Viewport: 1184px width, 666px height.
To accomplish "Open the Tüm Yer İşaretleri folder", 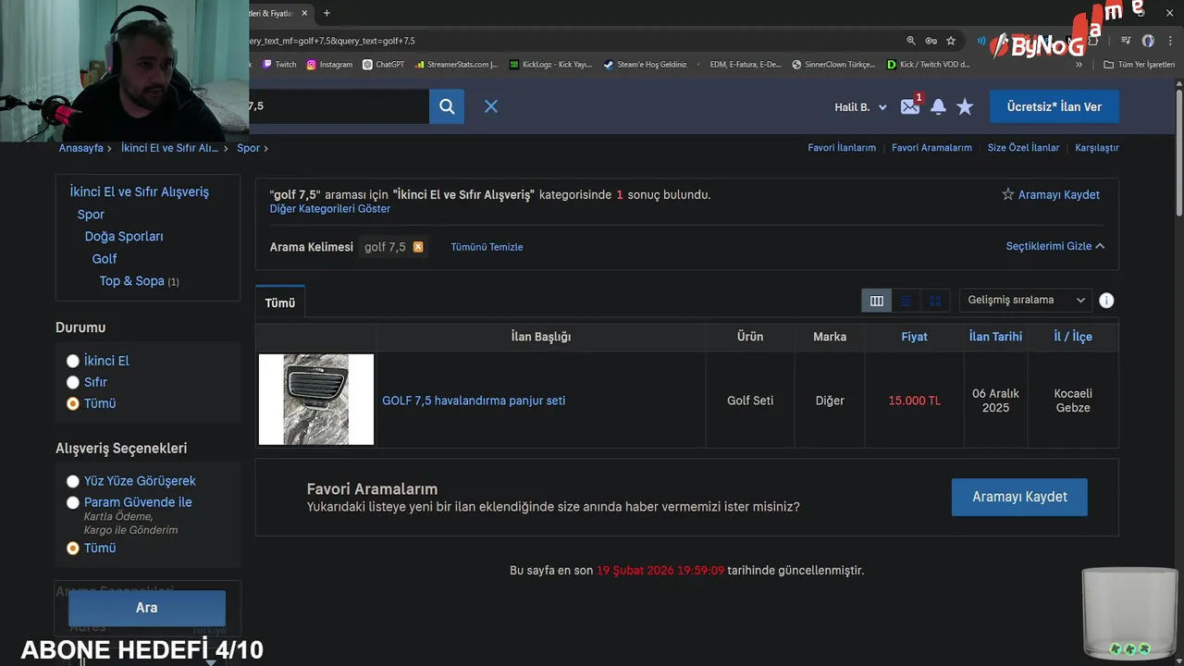I will tap(1140, 65).
